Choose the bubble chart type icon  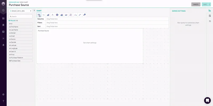pos(84,15)
